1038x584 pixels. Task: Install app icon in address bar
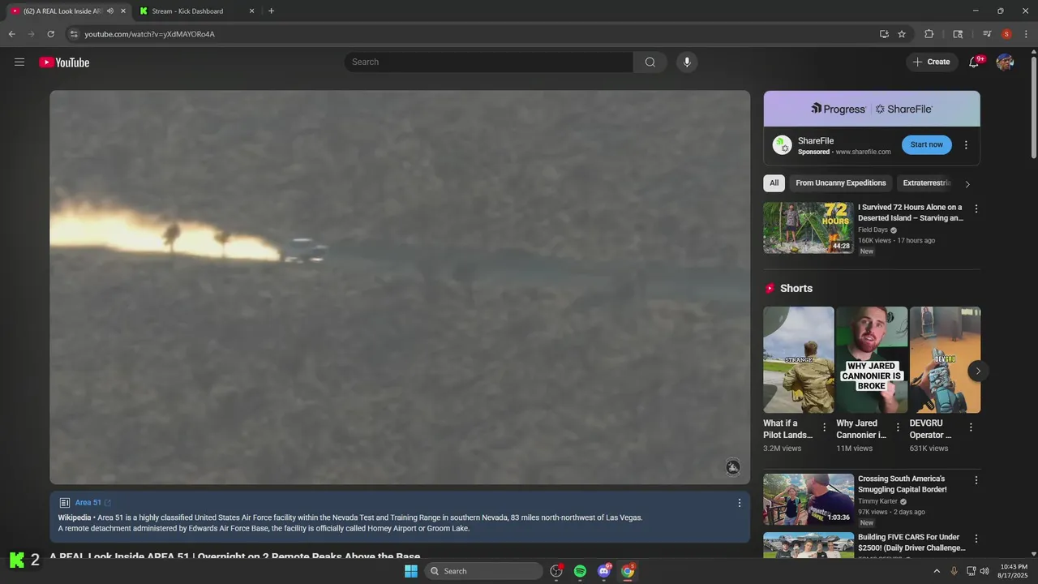[x=884, y=34]
